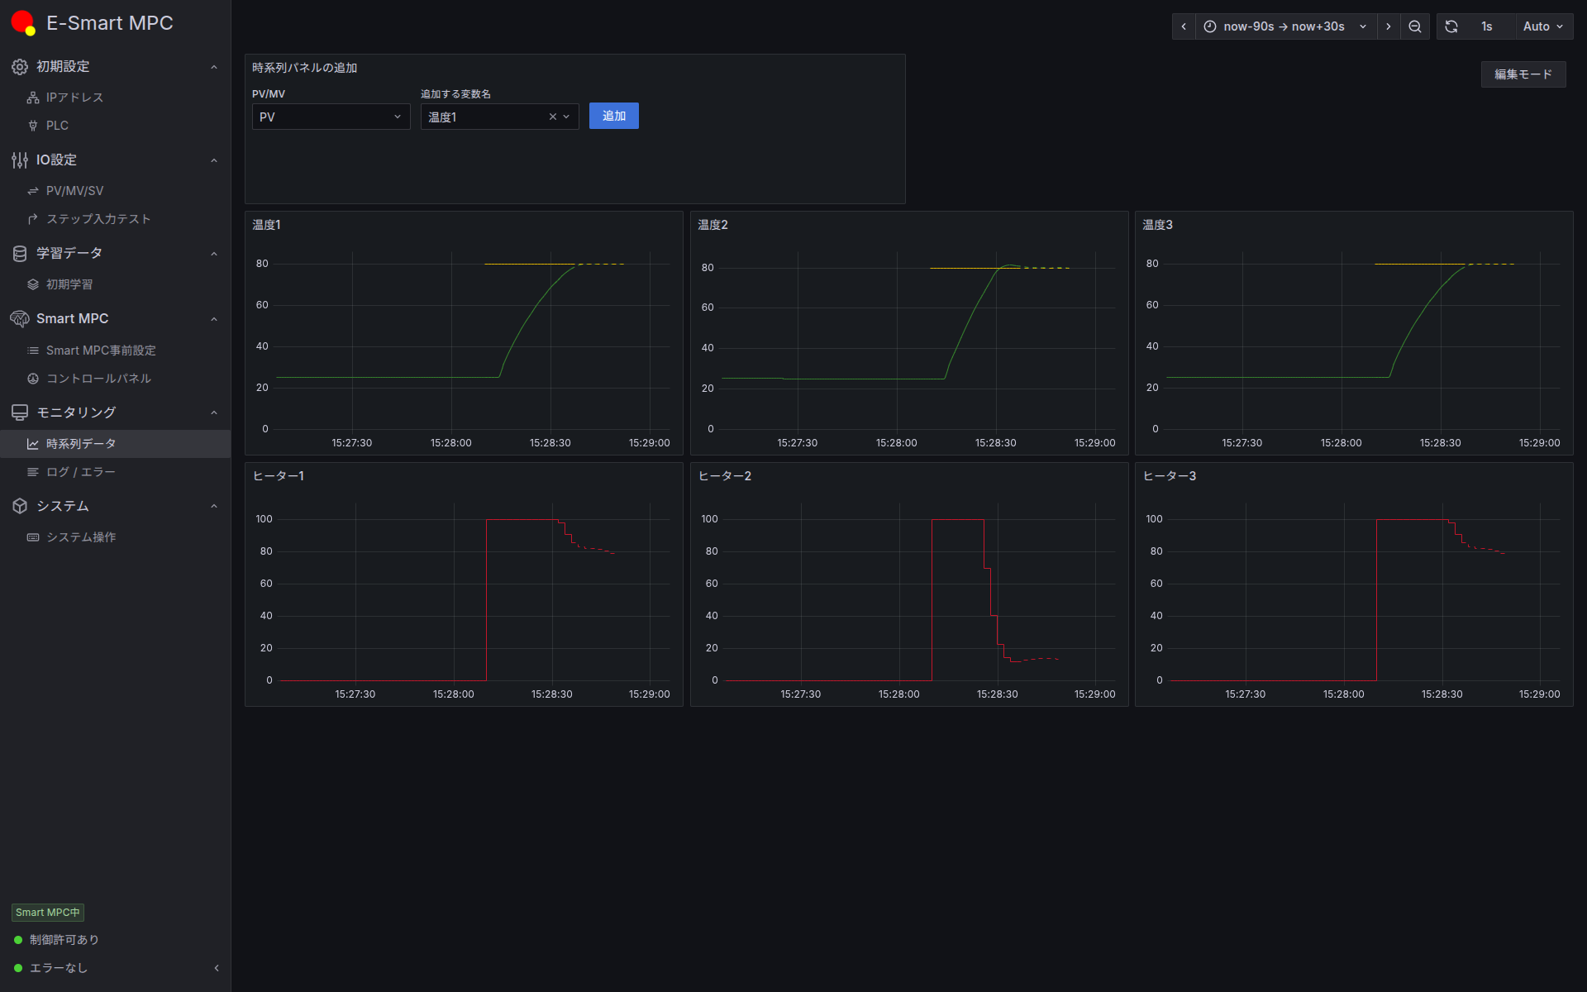Click the 初期学習 layers icon
The image size is (1587, 992).
tap(33, 284)
